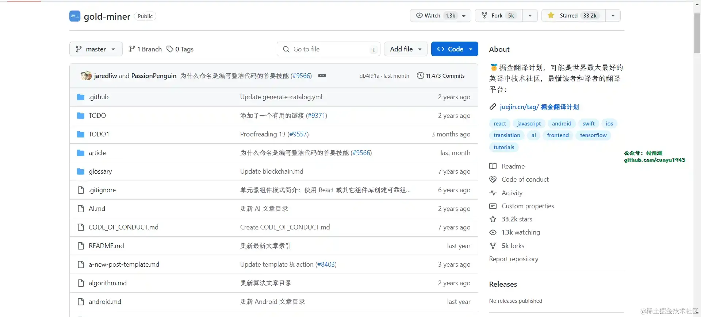Select the android topic tag
The height and width of the screenshot is (317, 701).
[562, 124]
